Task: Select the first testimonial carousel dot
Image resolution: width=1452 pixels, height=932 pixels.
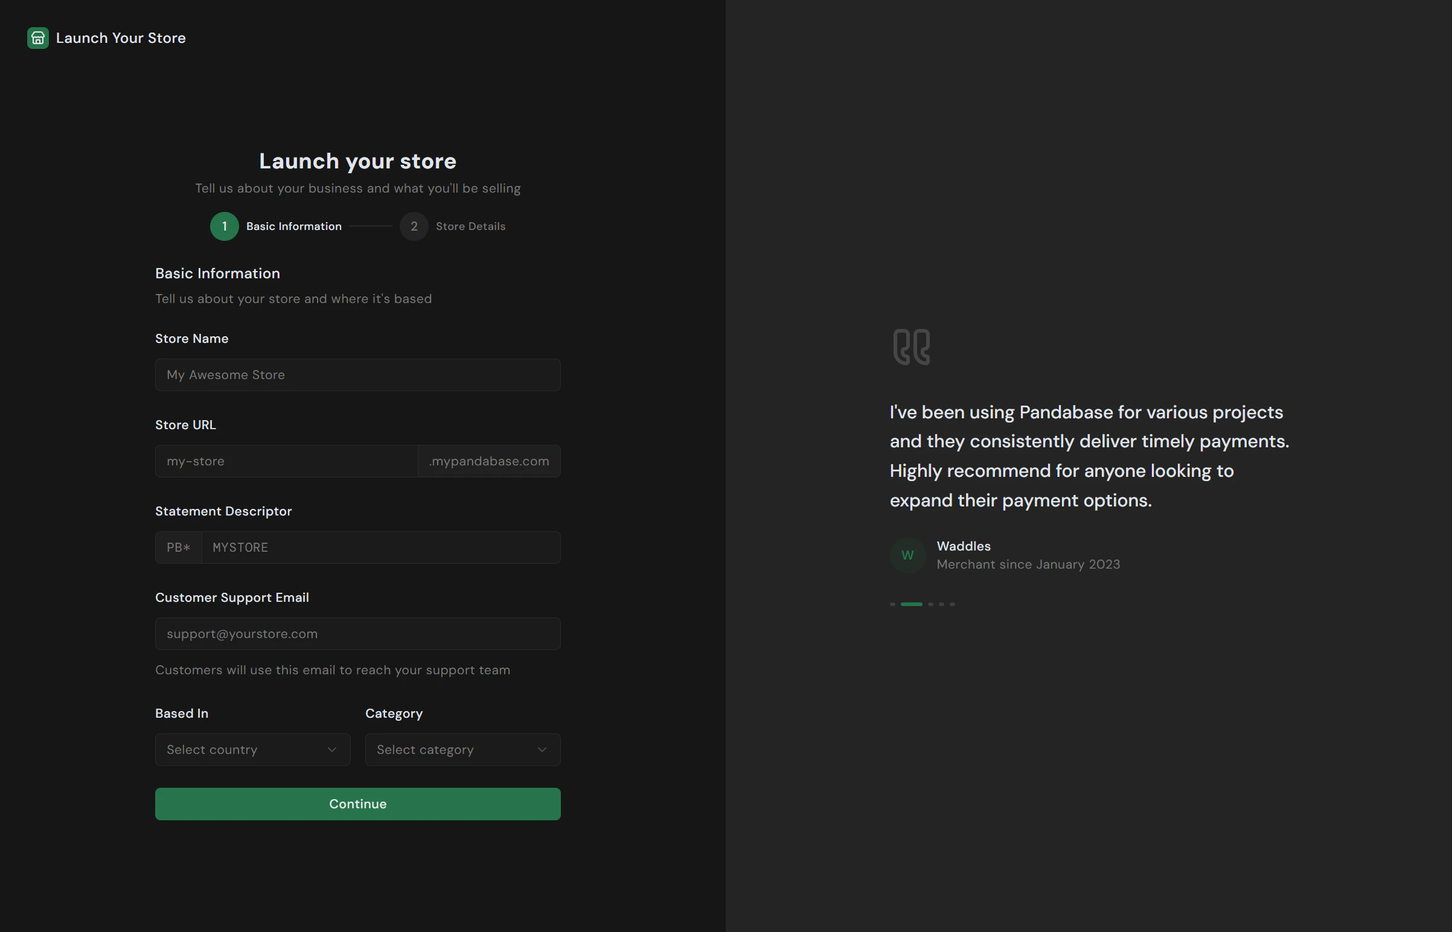Action: [x=892, y=604]
